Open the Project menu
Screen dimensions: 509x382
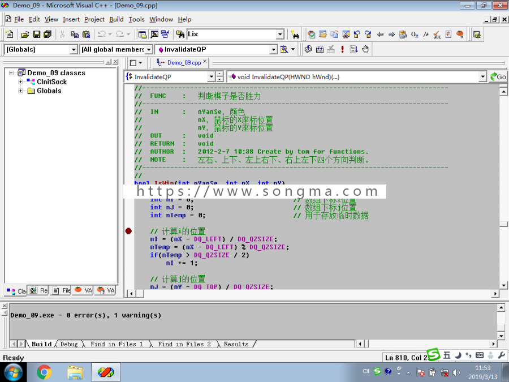pos(94,19)
